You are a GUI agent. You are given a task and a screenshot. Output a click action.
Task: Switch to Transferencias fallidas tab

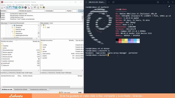[21, 90]
